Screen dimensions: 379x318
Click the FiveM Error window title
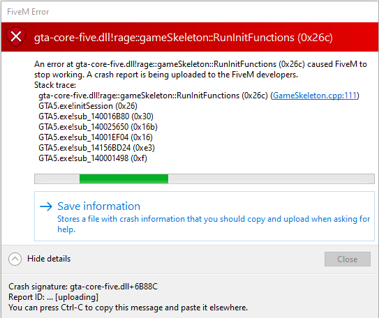28,12
